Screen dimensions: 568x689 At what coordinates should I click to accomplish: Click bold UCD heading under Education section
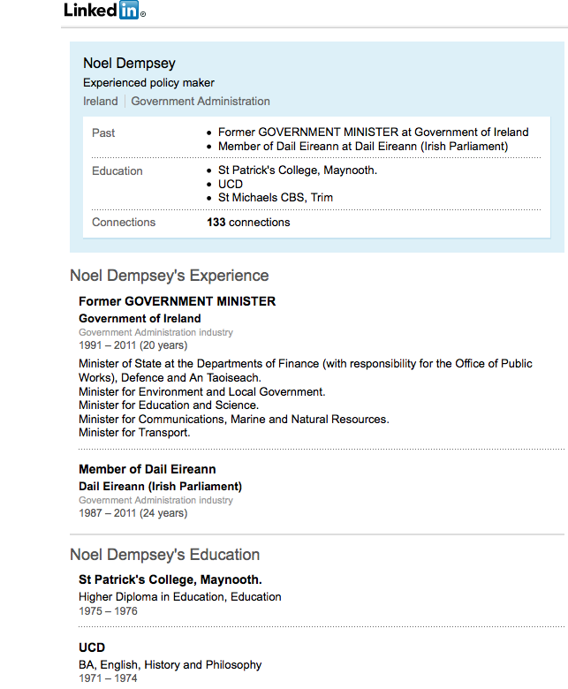click(92, 647)
